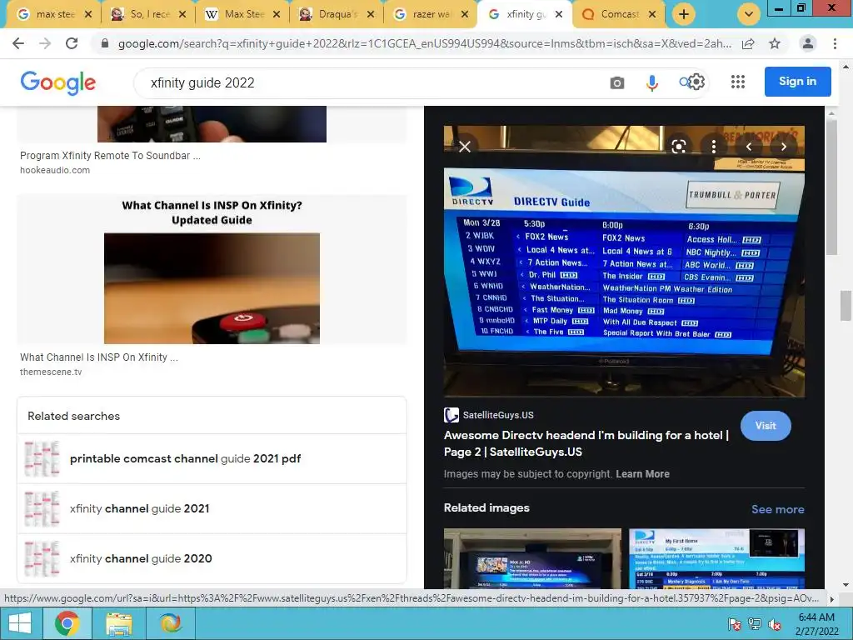Click the lock icon in the address bar

(105, 43)
